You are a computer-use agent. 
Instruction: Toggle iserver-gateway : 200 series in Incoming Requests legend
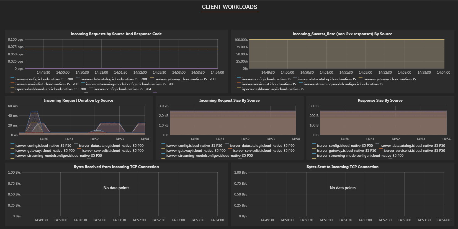click(185, 79)
